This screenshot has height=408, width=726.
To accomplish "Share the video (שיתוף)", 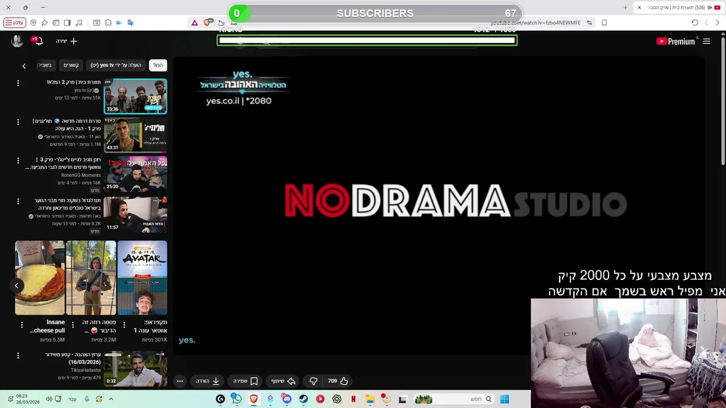I will (283, 381).
